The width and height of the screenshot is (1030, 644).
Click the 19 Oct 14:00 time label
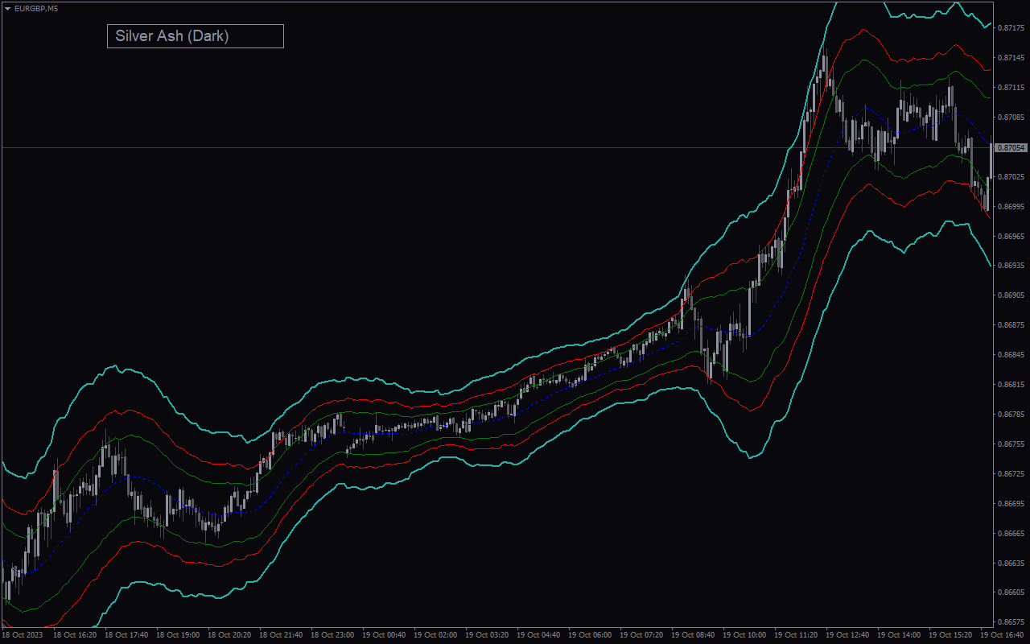(899, 635)
